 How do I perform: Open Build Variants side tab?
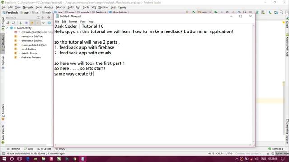pyautogui.click(x=3, y=134)
